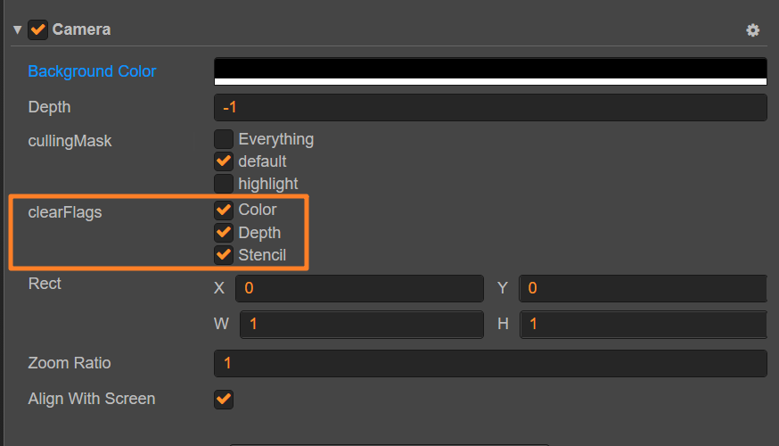Click the clearFlags property label
Viewport: 779px width, 446px height.
[x=65, y=212]
